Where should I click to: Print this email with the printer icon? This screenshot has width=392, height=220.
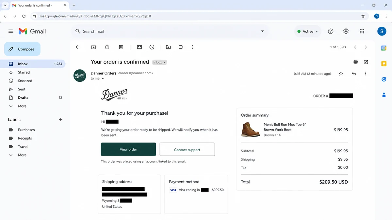pos(356,62)
